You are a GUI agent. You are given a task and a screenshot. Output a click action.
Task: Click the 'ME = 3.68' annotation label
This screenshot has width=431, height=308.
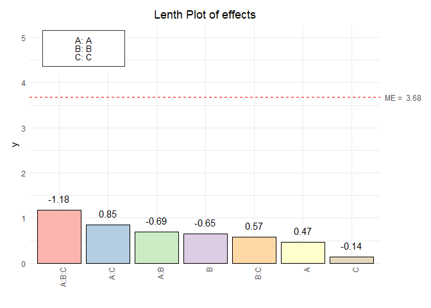click(x=403, y=98)
